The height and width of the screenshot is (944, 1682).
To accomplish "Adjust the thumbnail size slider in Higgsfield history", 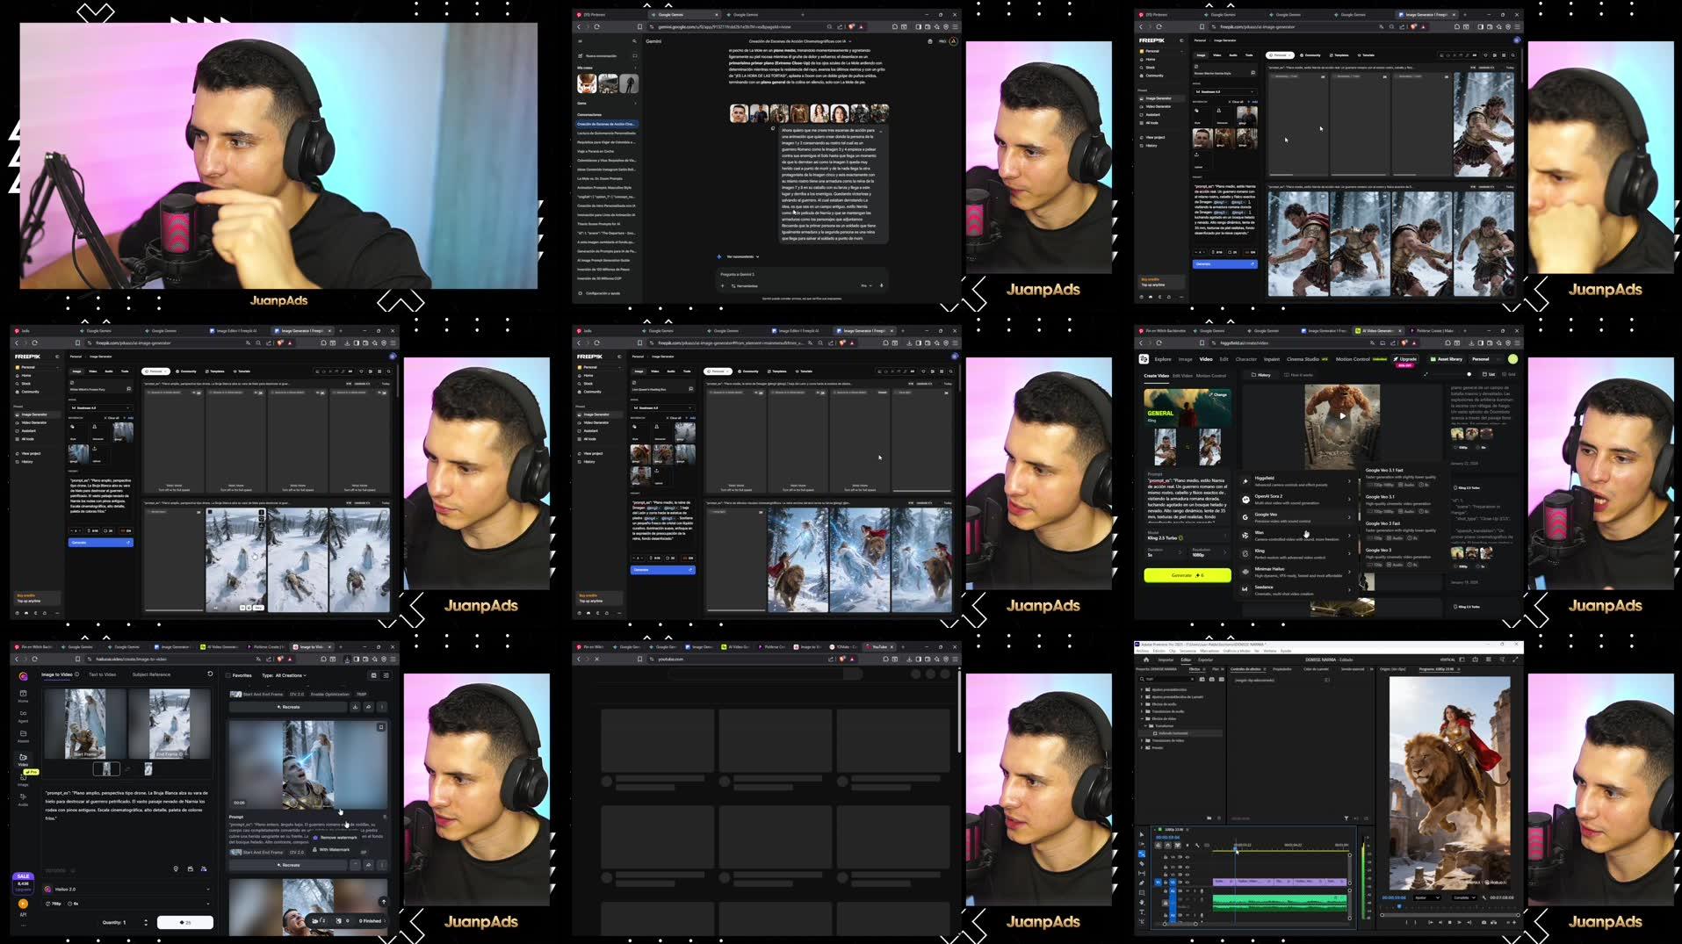I will 1469,374.
